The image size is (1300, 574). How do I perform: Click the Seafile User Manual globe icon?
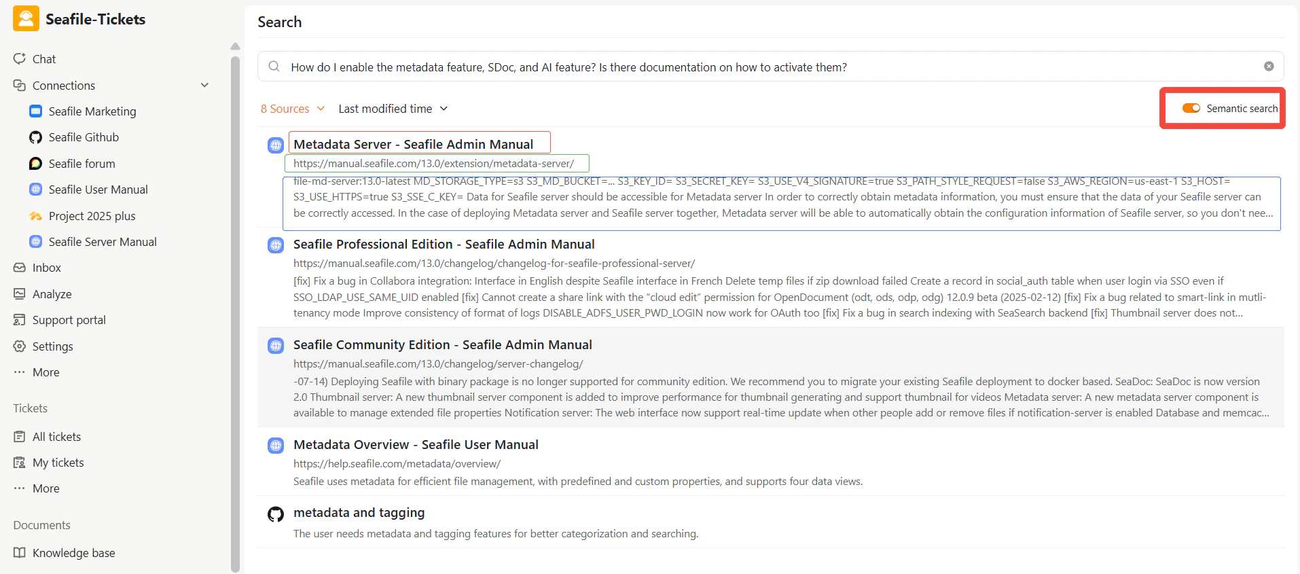[36, 190]
